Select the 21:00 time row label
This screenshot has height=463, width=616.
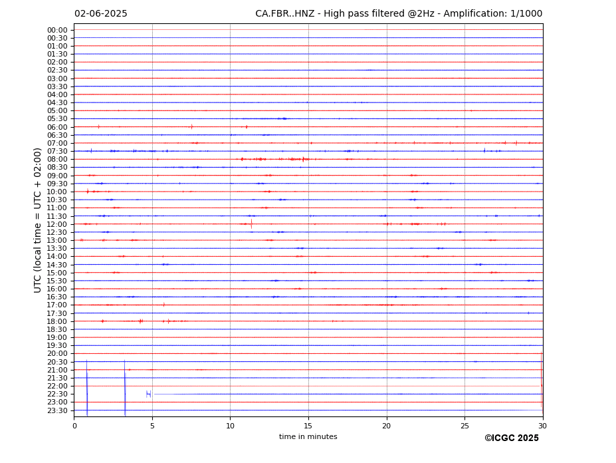tap(57, 370)
